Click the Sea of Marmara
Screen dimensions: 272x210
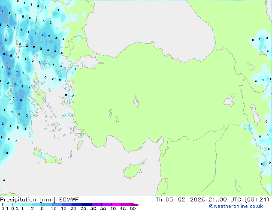89,64
